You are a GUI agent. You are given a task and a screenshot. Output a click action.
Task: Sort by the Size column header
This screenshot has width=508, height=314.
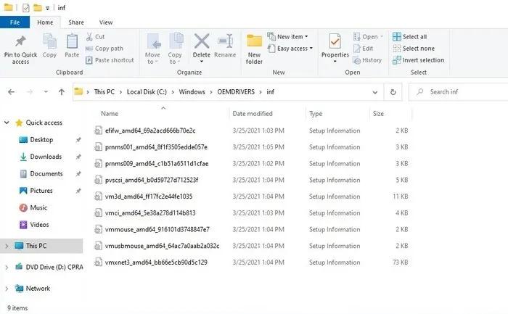[x=378, y=114]
